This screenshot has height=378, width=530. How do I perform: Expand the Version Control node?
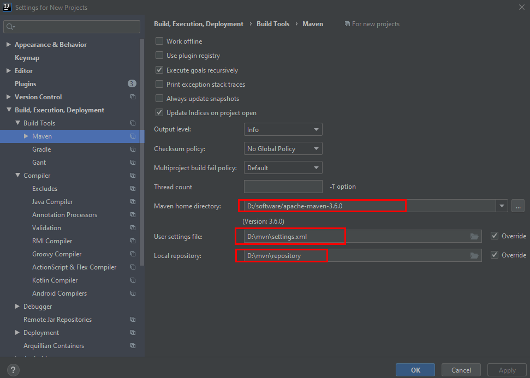click(x=8, y=97)
